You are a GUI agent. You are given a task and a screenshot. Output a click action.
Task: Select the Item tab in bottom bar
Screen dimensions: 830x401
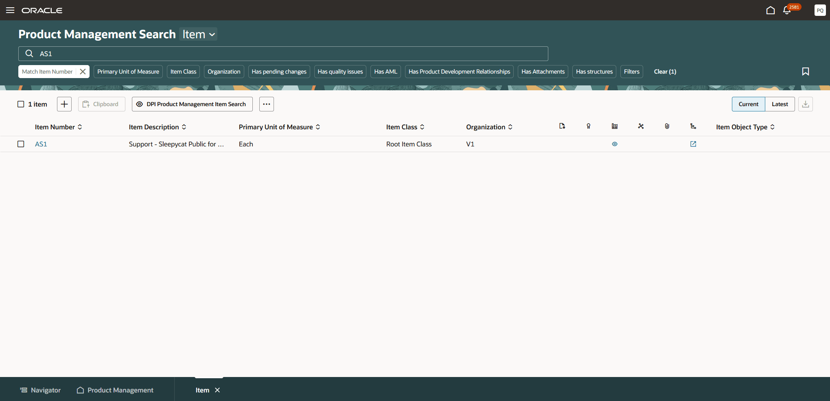[x=202, y=390]
